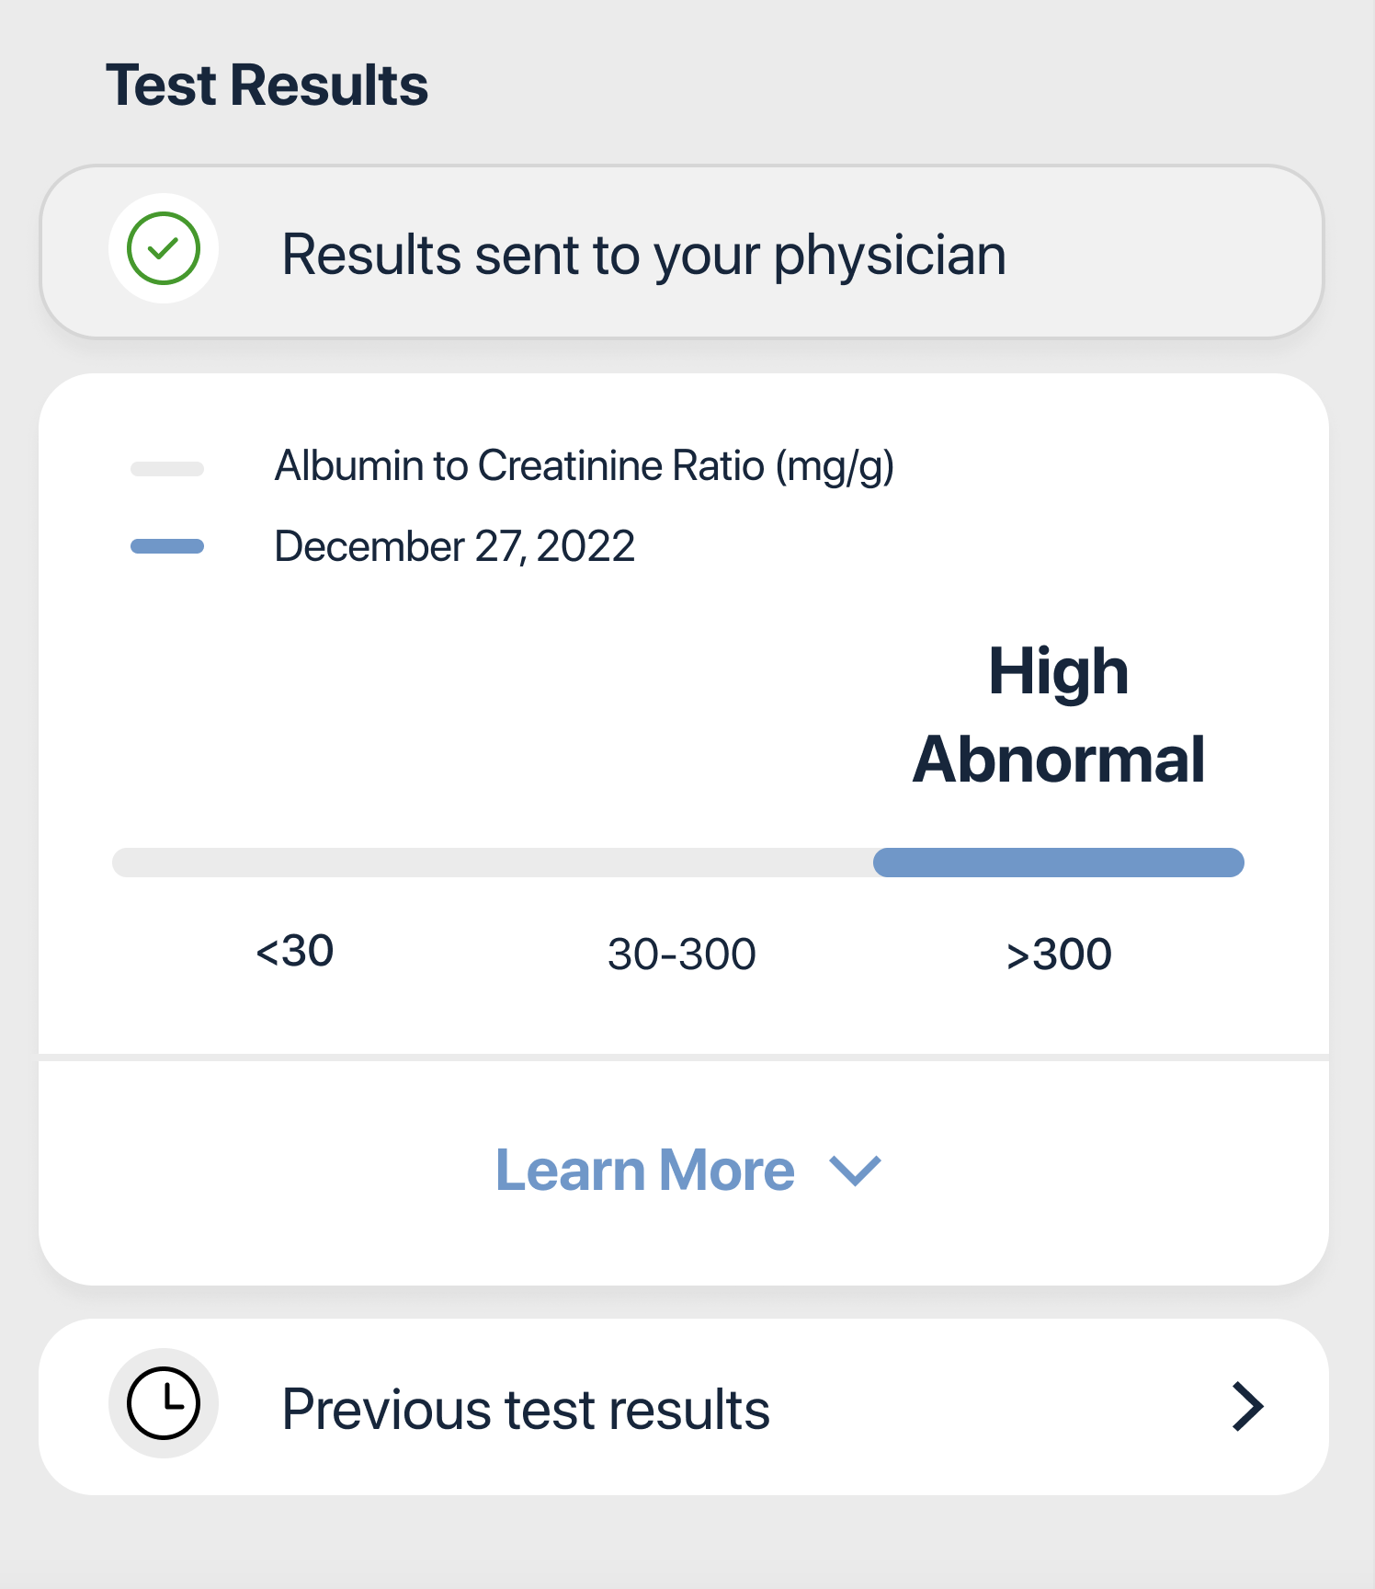Select the >300 range label
The width and height of the screenshot is (1375, 1589).
pyautogui.click(x=1059, y=955)
